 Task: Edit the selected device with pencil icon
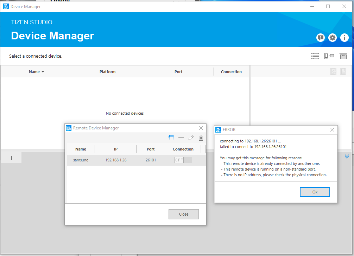pyautogui.click(x=191, y=138)
